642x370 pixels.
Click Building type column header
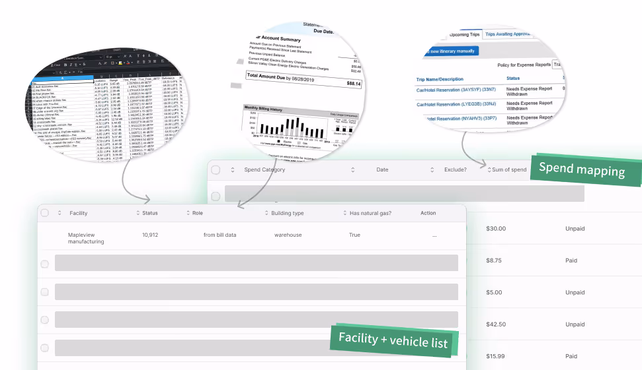pyautogui.click(x=288, y=213)
